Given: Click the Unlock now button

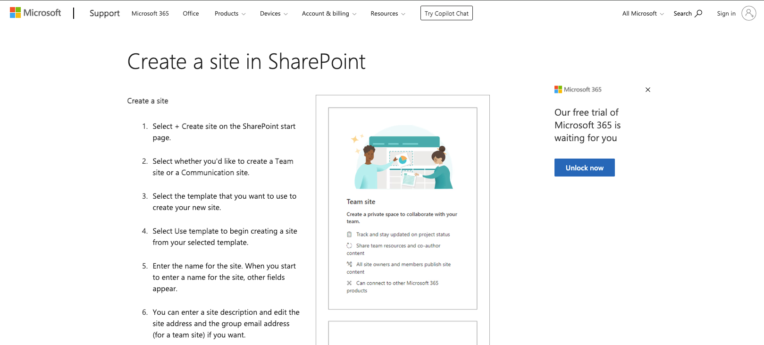Looking at the screenshot, I should (585, 168).
